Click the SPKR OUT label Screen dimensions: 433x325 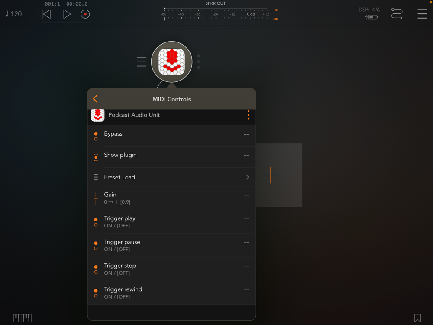(215, 3)
